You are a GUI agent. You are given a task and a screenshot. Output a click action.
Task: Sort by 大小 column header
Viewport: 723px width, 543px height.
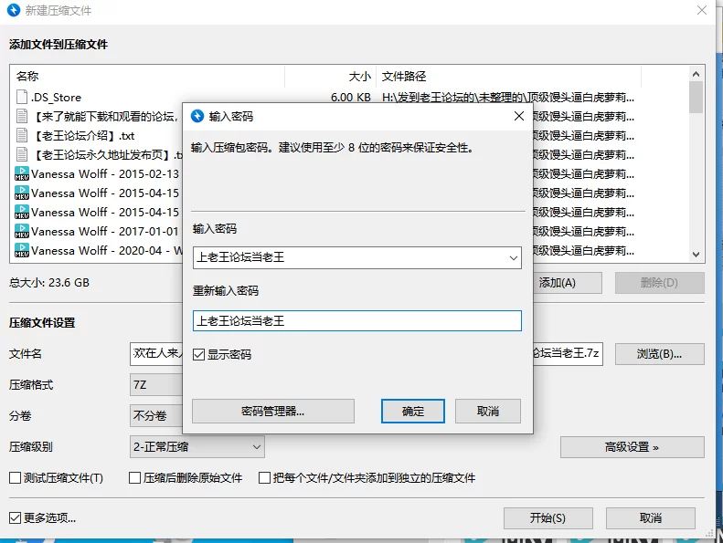coord(330,76)
